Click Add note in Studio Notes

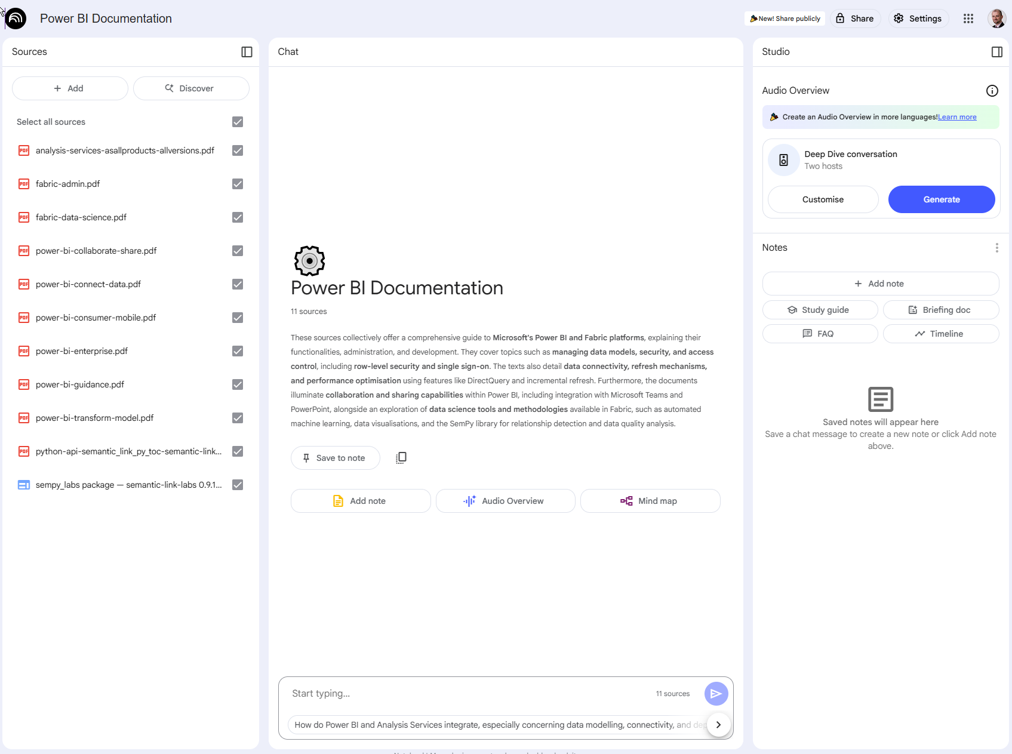click(881, 284)
